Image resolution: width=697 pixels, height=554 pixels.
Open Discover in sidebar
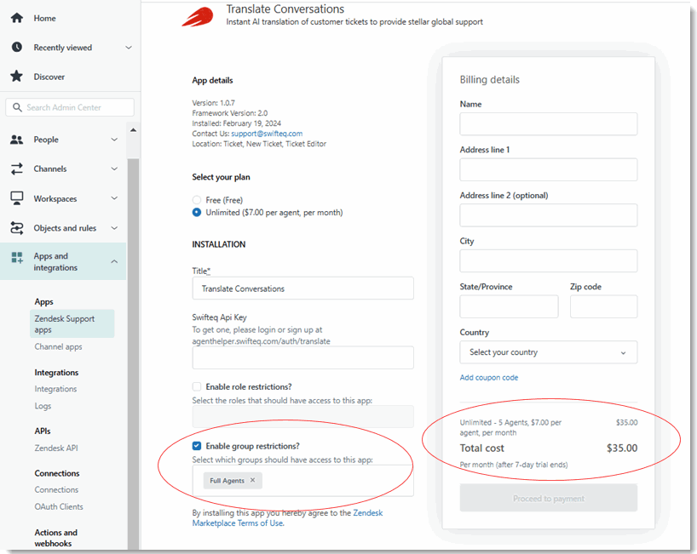pyautogui.click(x=49, y=77)
